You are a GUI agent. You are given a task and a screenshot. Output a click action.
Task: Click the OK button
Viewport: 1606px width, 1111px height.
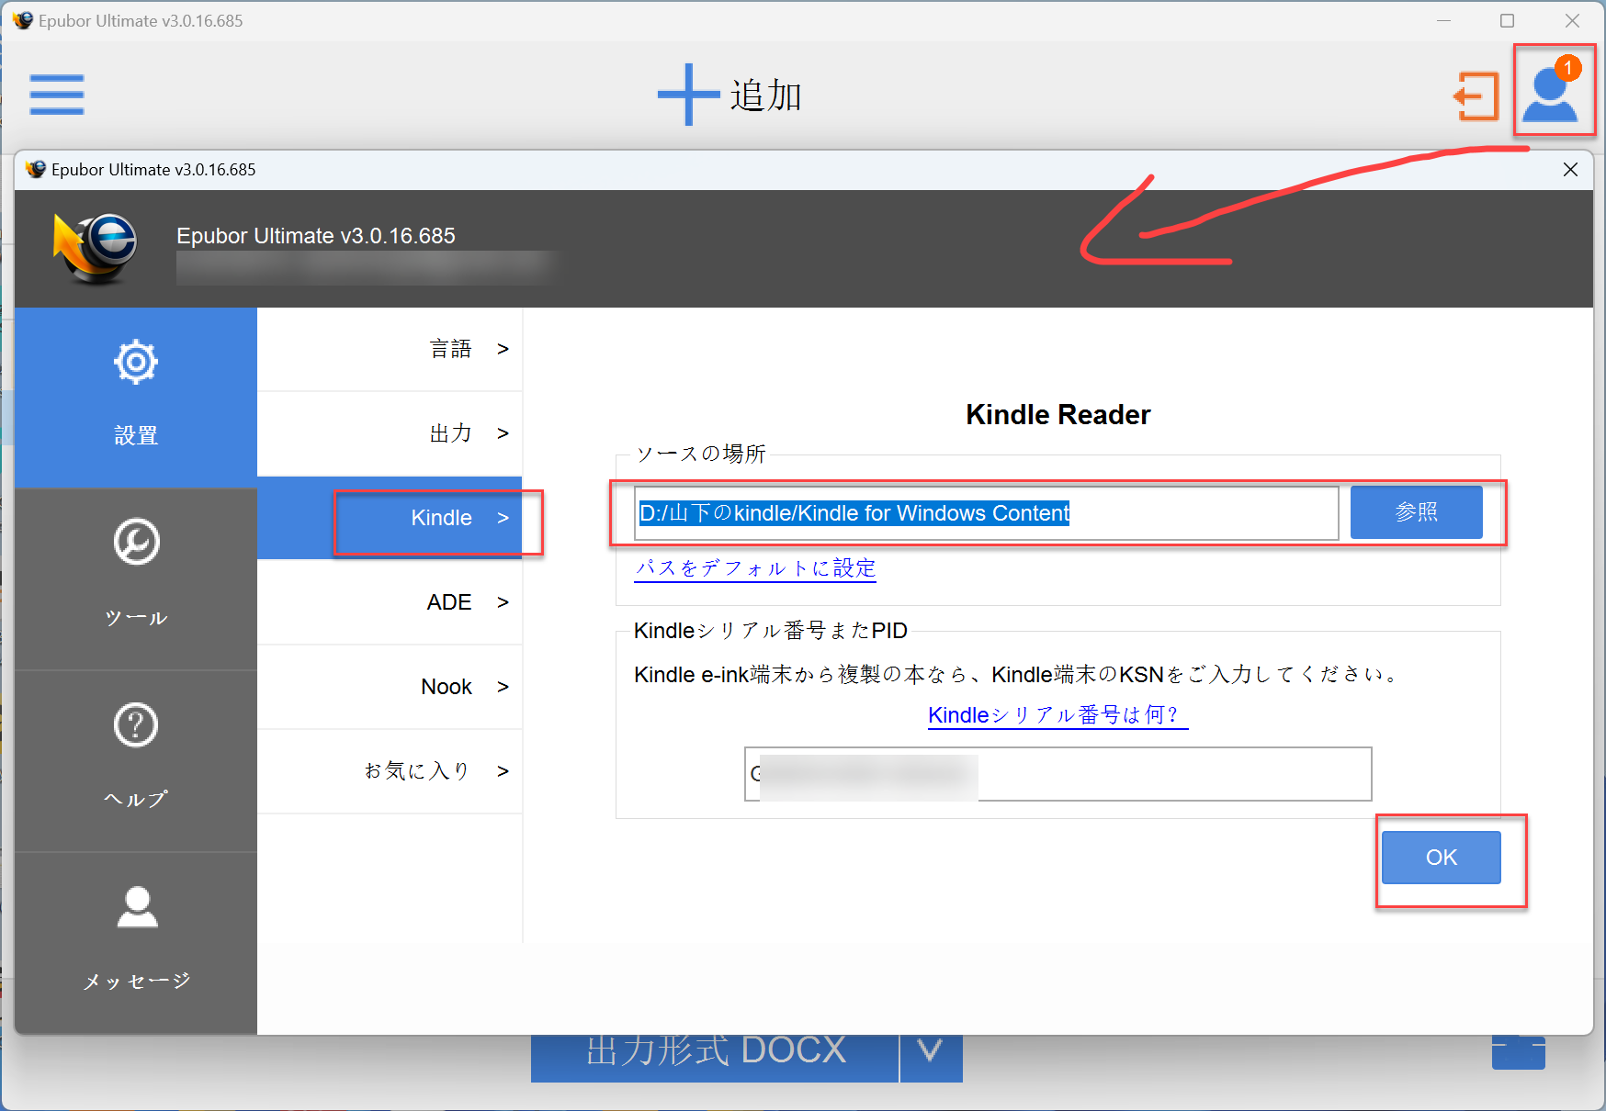(1441, 858)
